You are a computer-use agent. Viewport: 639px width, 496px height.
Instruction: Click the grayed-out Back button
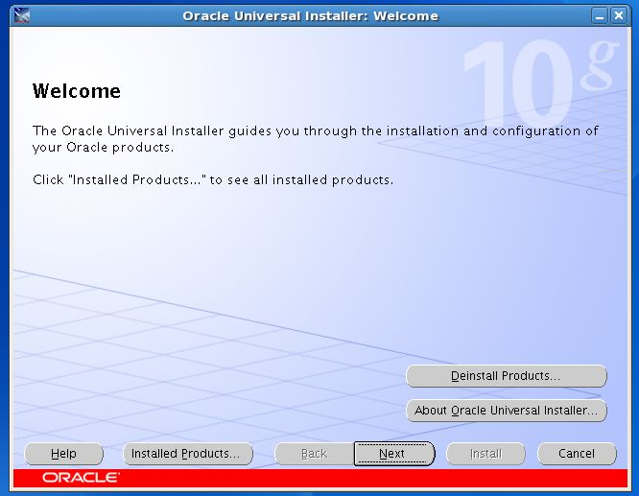click(314, 454)
